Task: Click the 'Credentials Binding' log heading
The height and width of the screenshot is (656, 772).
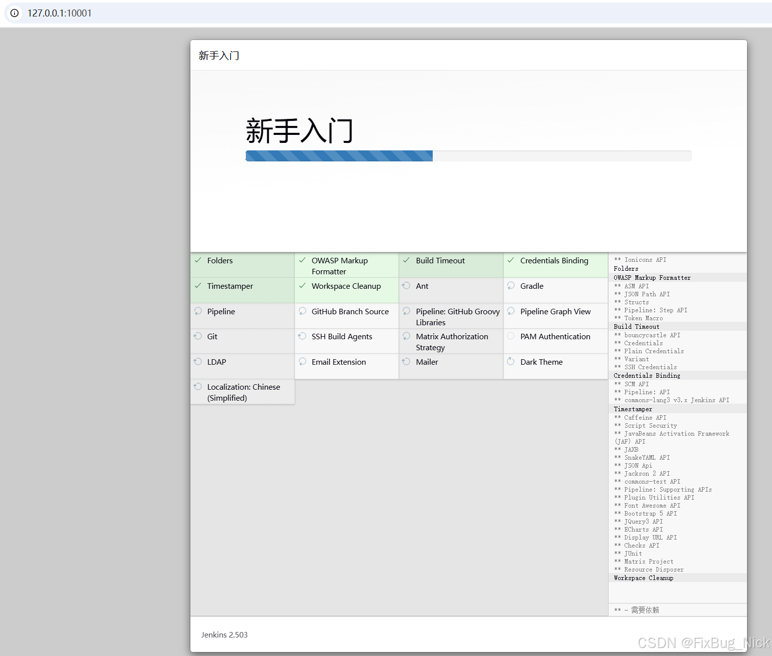Action: (647, 376)
